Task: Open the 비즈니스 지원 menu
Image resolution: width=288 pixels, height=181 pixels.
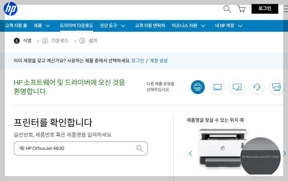Action: [184, 26]
